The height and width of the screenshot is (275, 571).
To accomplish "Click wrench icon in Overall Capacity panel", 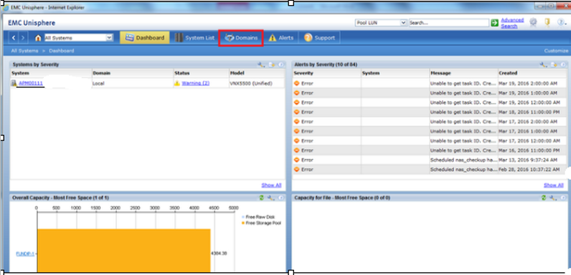I will coord(270,198).
